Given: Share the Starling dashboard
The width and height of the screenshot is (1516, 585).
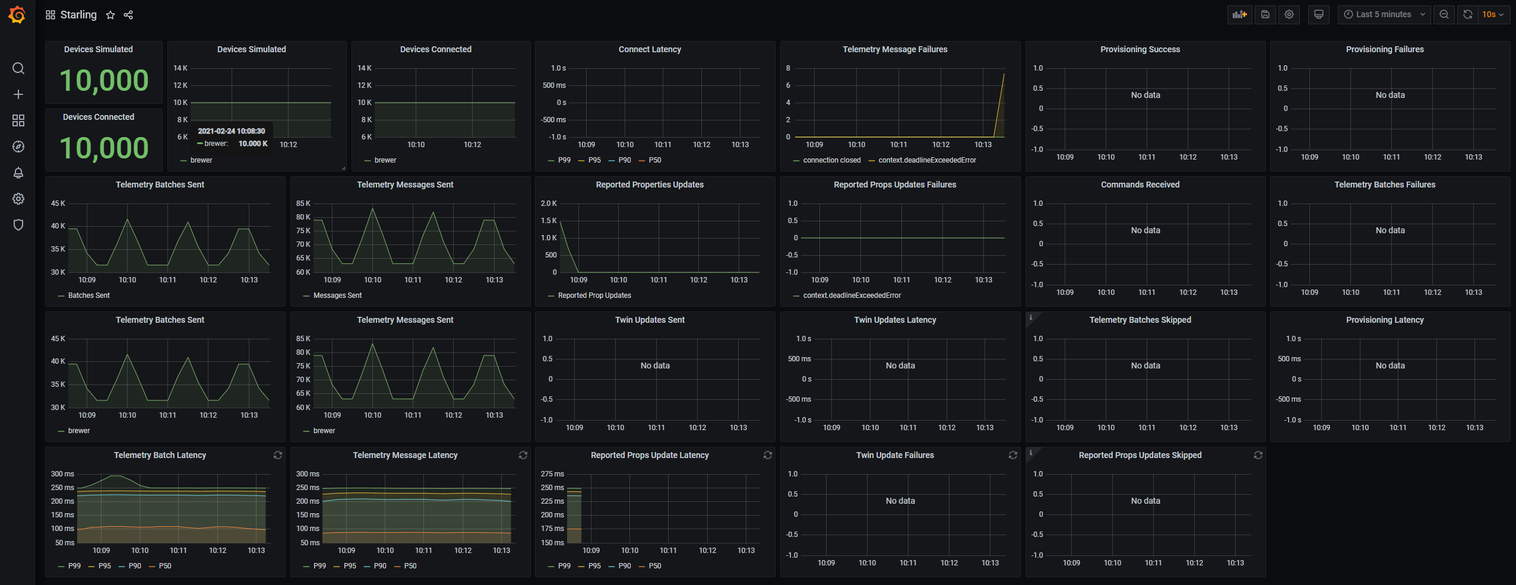Looking at the screenshot, I should click(x=128, y=15).
